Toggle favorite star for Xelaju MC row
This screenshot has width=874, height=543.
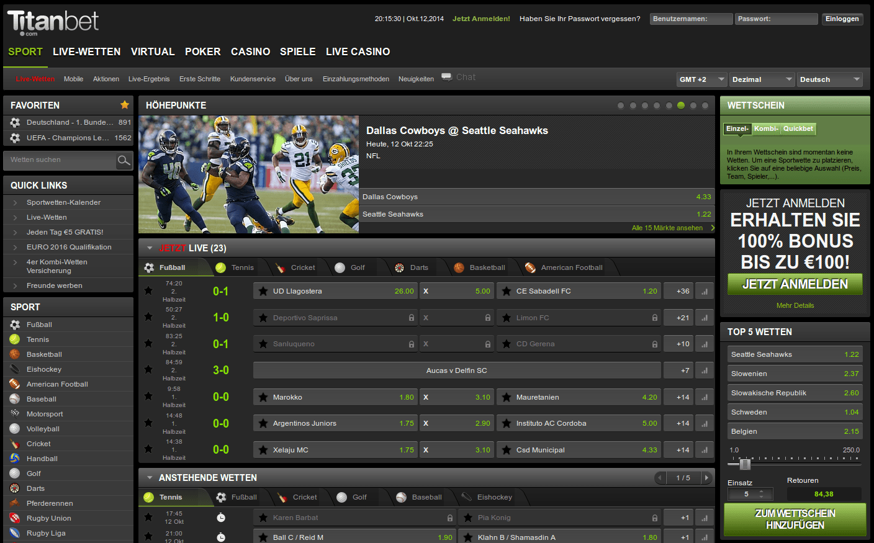pyautogui.click(x=148, y=449)
